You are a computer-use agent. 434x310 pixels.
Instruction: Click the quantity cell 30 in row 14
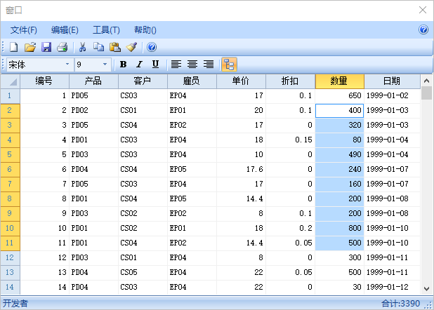pyautogui.click(x=340, y=287)
